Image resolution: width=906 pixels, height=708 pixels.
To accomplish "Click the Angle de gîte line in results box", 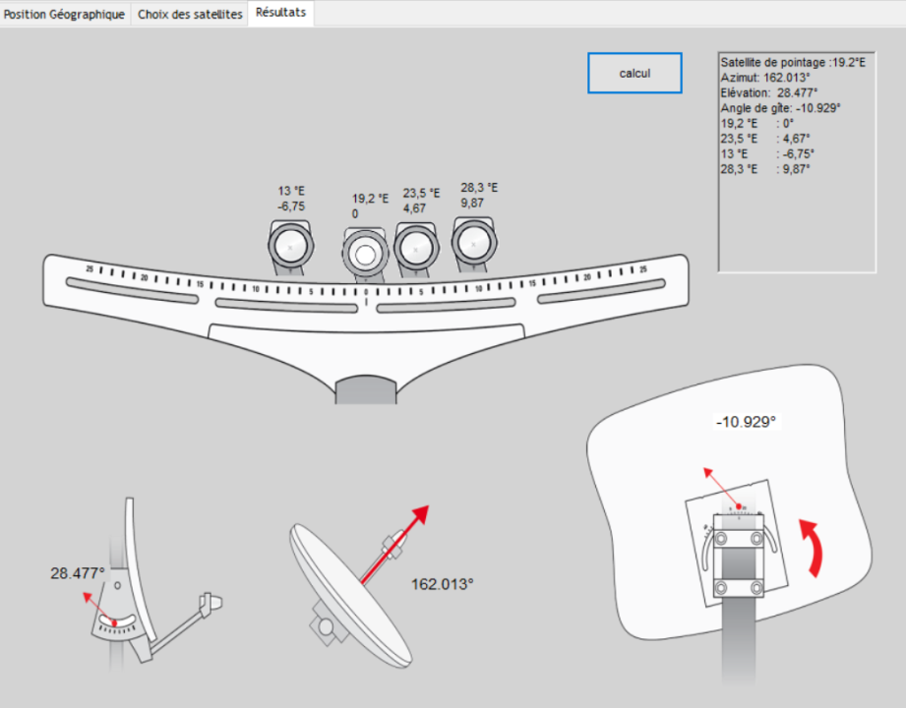I will click(x=780, y=108).
